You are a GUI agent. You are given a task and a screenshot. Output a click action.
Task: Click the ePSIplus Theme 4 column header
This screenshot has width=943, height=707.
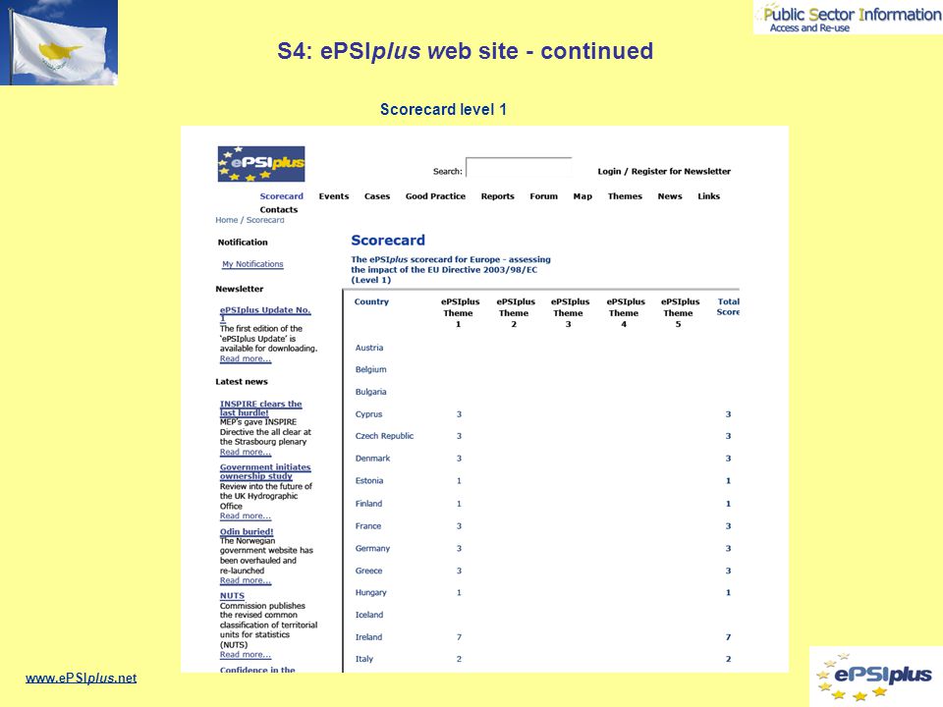pos(626,312)
